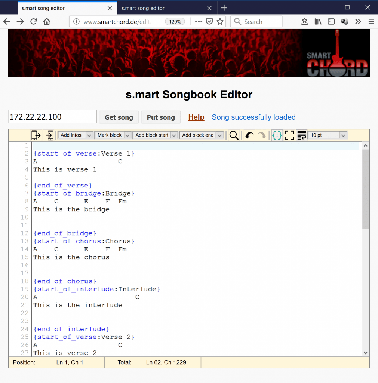Open the Mark block dropdown
The height and width of the screenshot is (383, 378).
click(113, 135)
